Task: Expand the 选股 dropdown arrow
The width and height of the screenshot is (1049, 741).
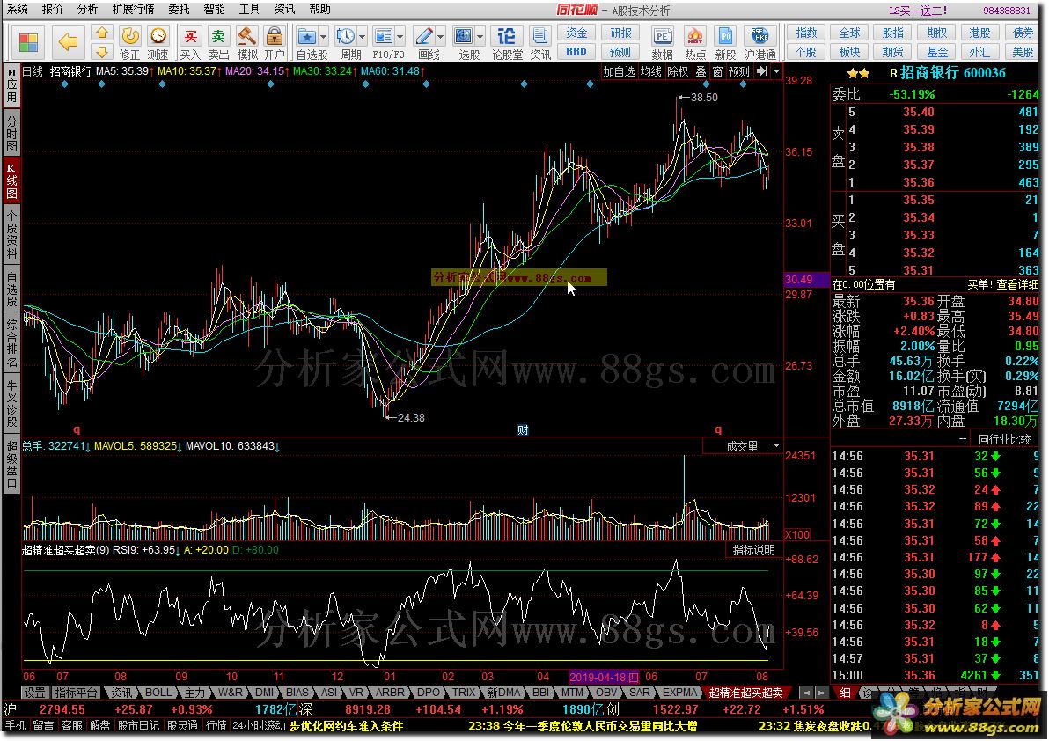Action: tap(480, 36)
